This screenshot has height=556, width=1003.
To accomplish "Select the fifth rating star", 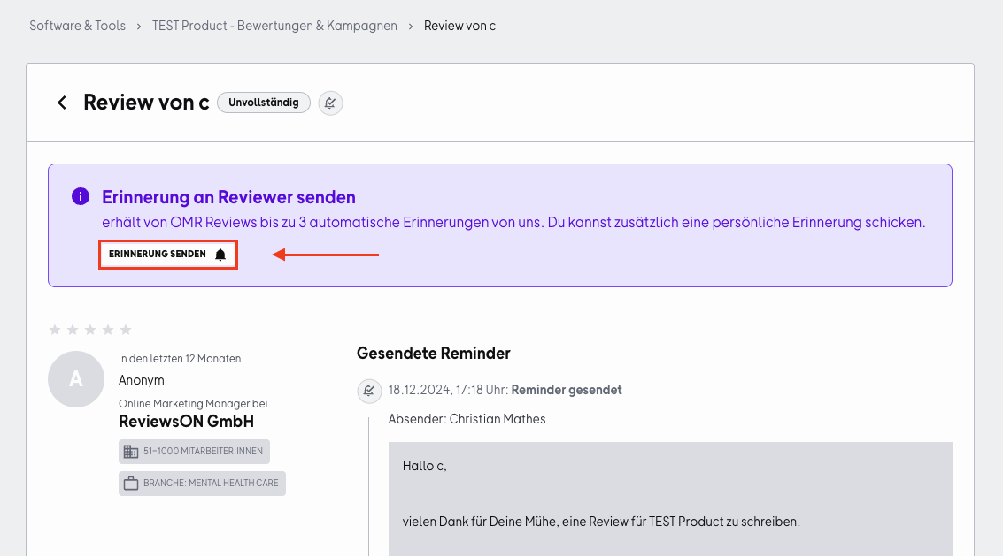I will point(126,330).
